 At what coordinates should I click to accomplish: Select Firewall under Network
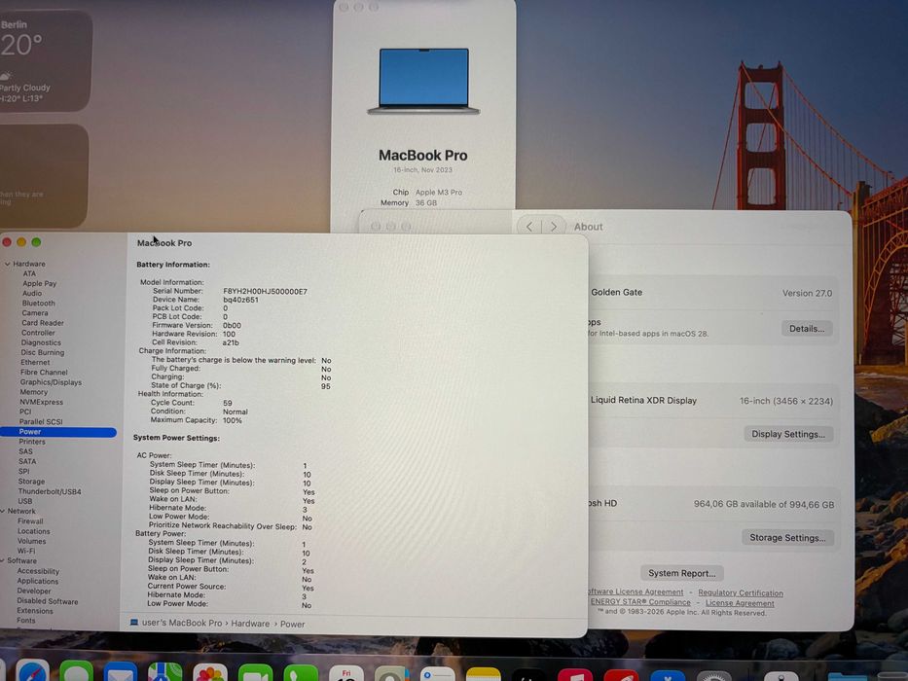point(30,521)
